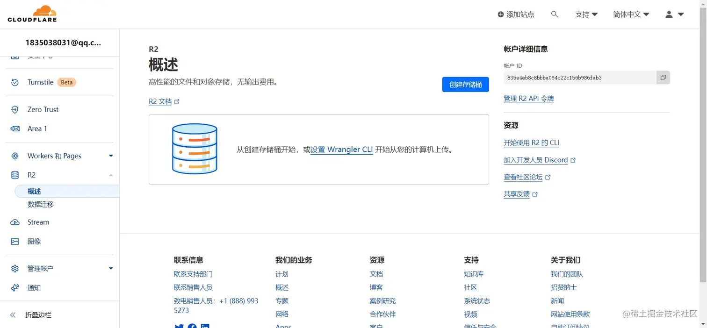Click 添加站点 in the header
Image resolution: width=707 pixels, height=328 pixels.
click(x=520, y=14)
